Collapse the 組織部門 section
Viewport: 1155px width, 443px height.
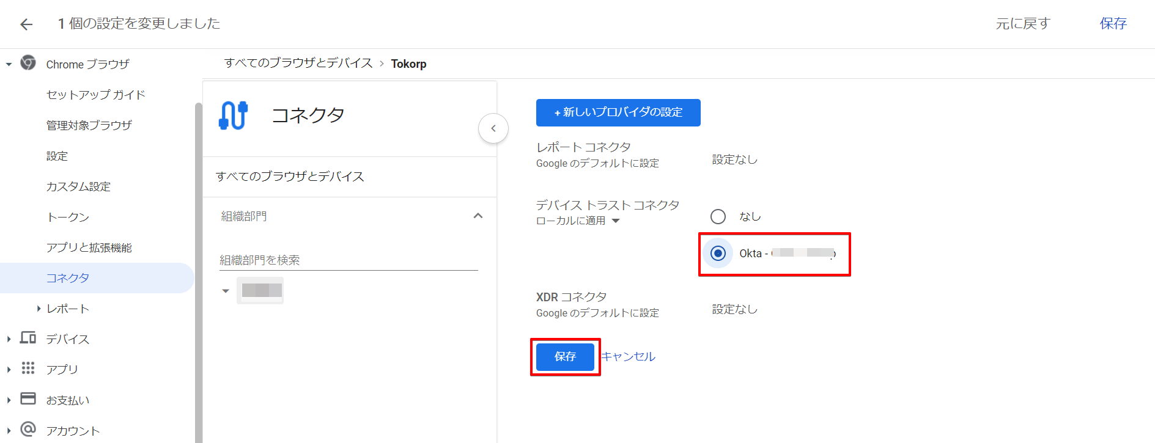coord(478,216)
